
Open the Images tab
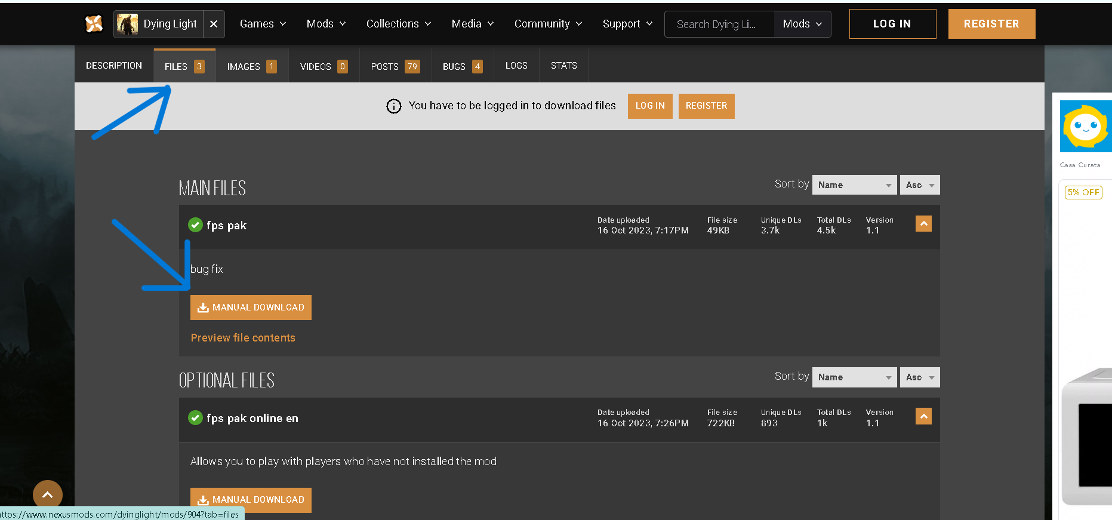point(252,66)
